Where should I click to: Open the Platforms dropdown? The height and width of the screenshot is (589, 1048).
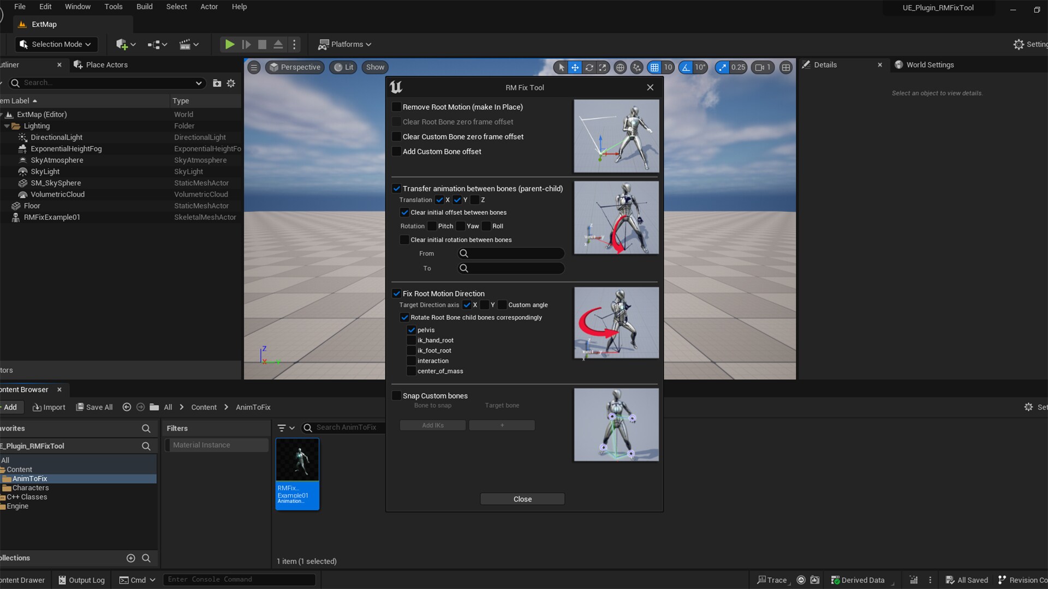coord(344,44)
